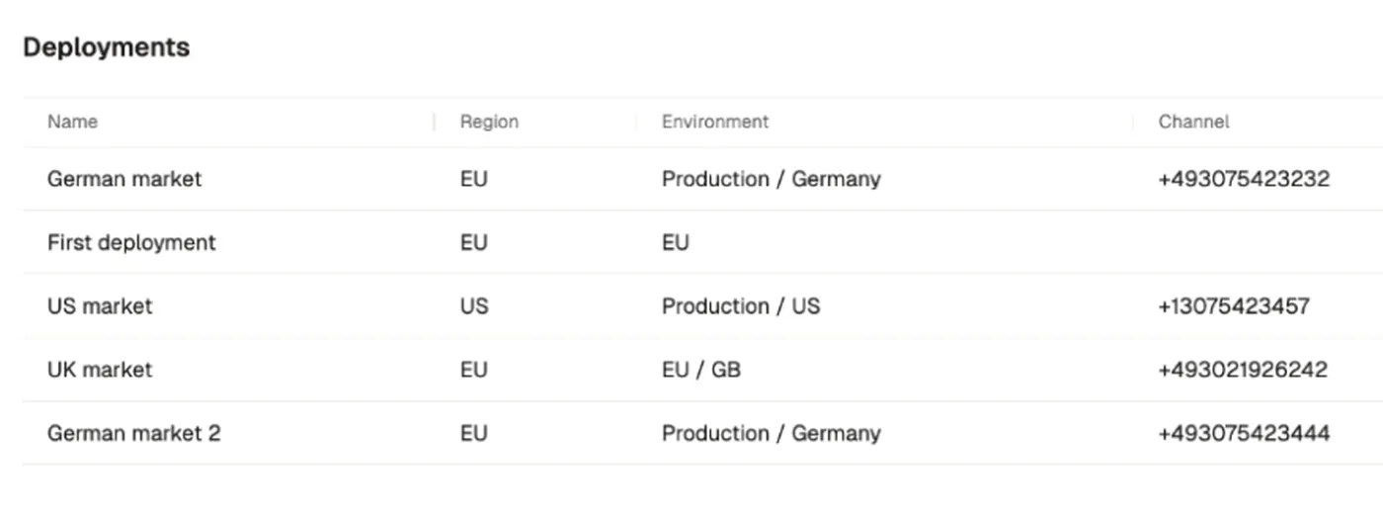
Task: Click channel number +493021926242
Action: coord(1243,370)
